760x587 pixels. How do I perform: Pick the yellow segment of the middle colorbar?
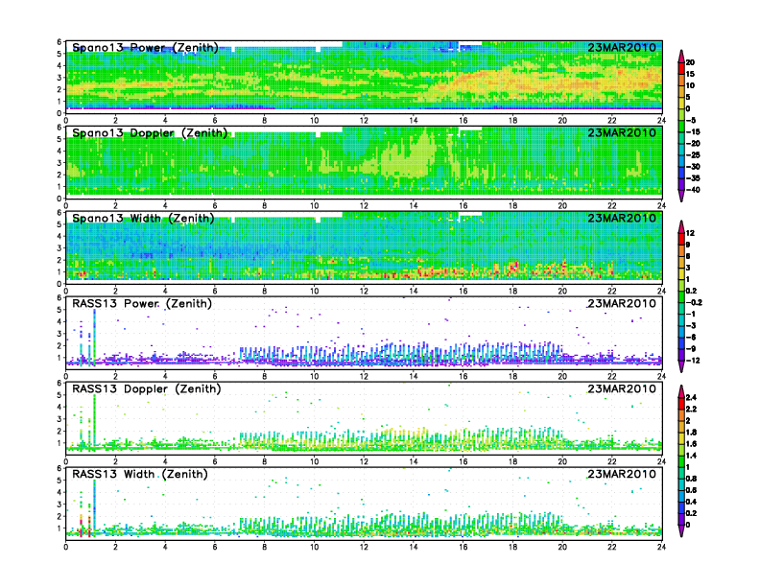[x=681, y=273]
